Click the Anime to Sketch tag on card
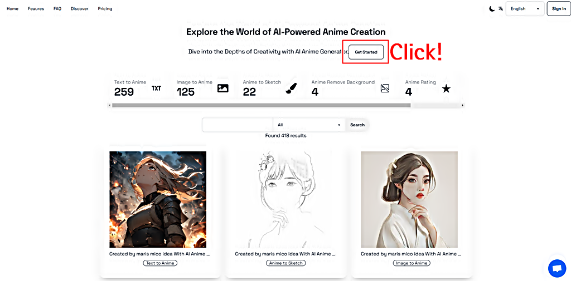The image size is (571, 281). point(286,263)
